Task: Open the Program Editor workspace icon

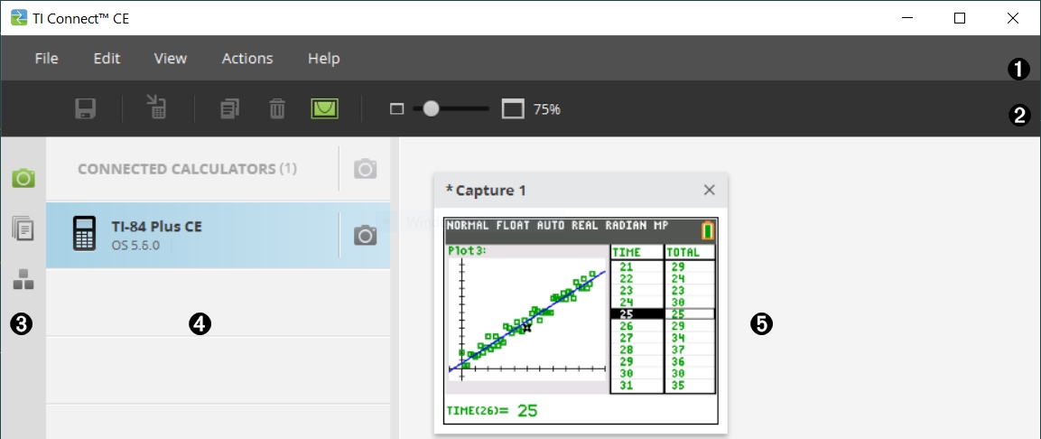Action: point(23,280)
